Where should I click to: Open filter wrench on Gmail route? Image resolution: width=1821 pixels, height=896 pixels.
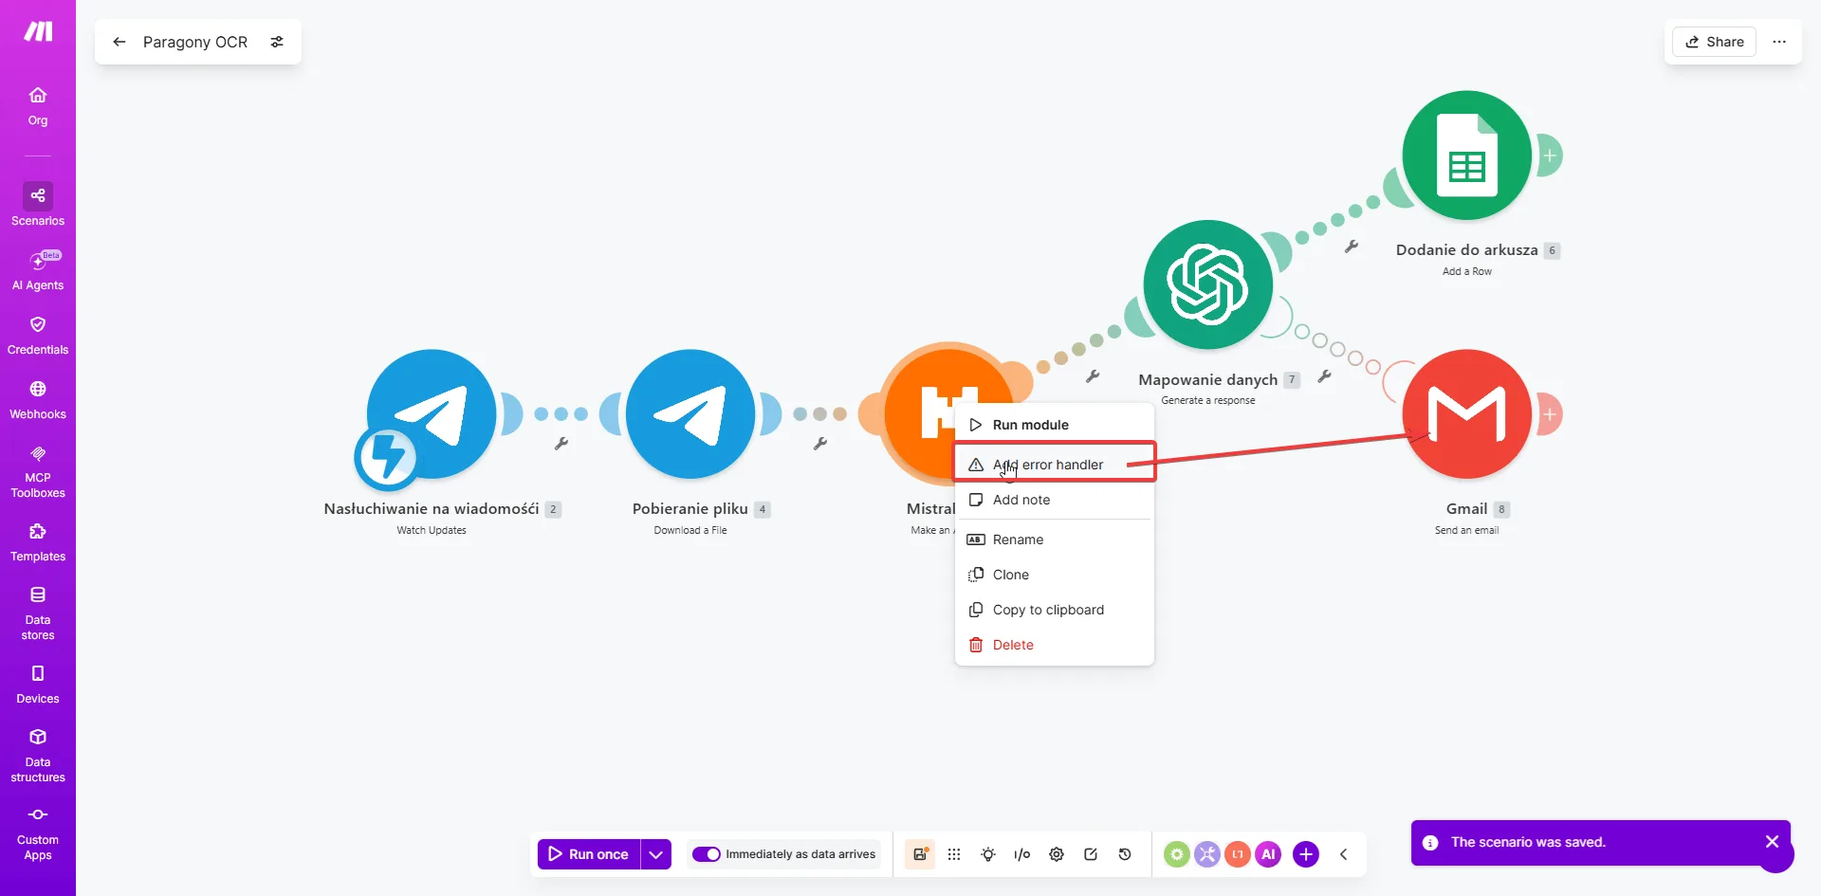(x=1325, y=376)
